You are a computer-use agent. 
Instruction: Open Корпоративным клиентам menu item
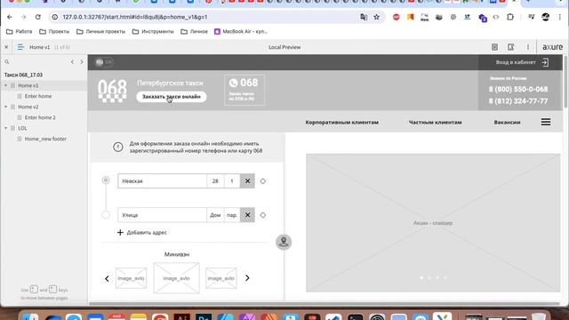(x=341, y=123)
